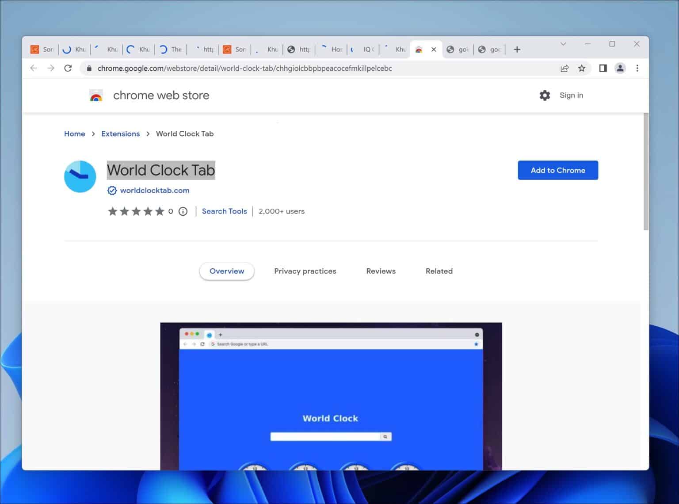Viewport: 679px width, 504px height.
Task: Open the Chrome Web Store home logo
Action: [x=96, y=95]
